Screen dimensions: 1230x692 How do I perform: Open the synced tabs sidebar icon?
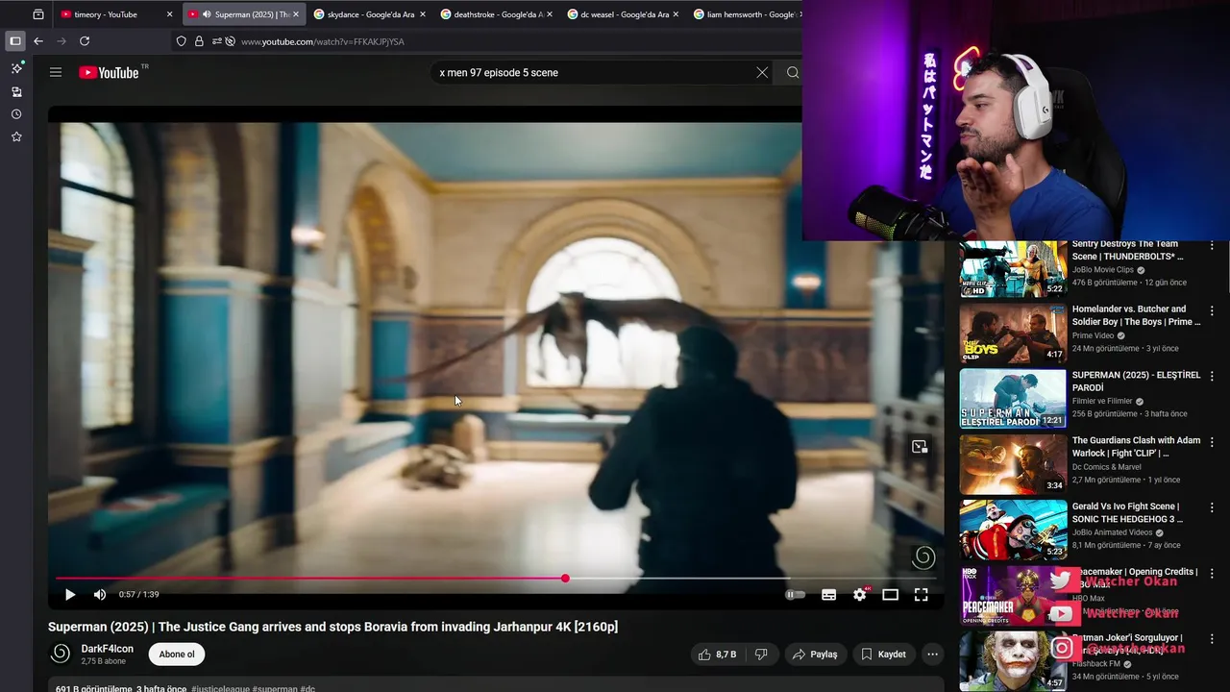[16, 91]
